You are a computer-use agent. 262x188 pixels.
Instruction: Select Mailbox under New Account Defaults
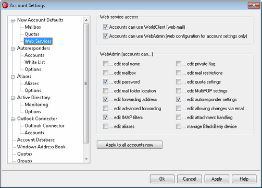point(33,27)
